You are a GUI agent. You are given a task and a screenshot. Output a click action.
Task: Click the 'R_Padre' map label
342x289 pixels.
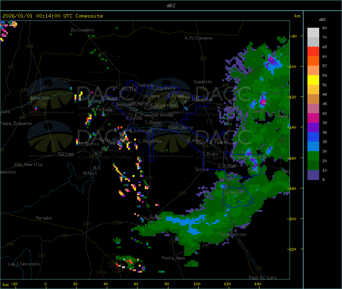coord(218,142)
